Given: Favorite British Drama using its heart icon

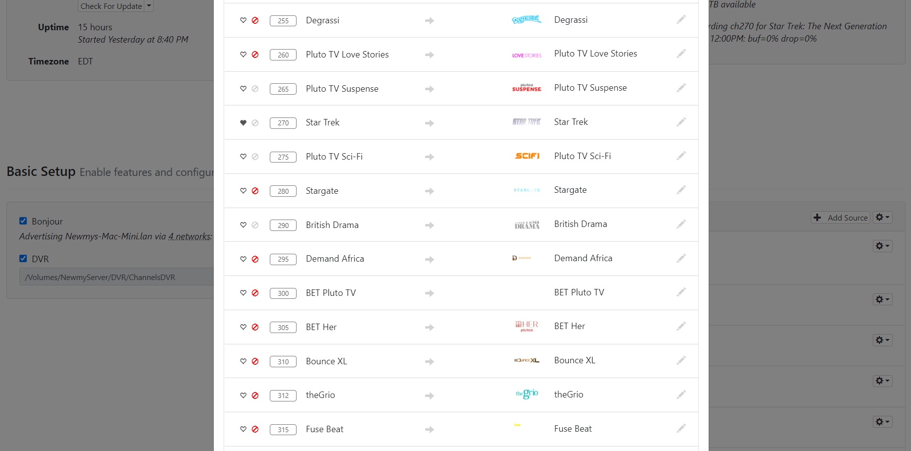Looking at the screenshot, I should pos(243,225).
